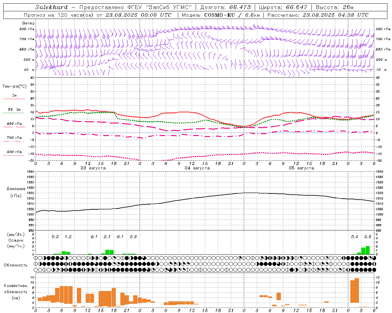Click the "Осадки" precipitation panel label
This screenshot has width=392, height=313.
click(x=16, y=240)
